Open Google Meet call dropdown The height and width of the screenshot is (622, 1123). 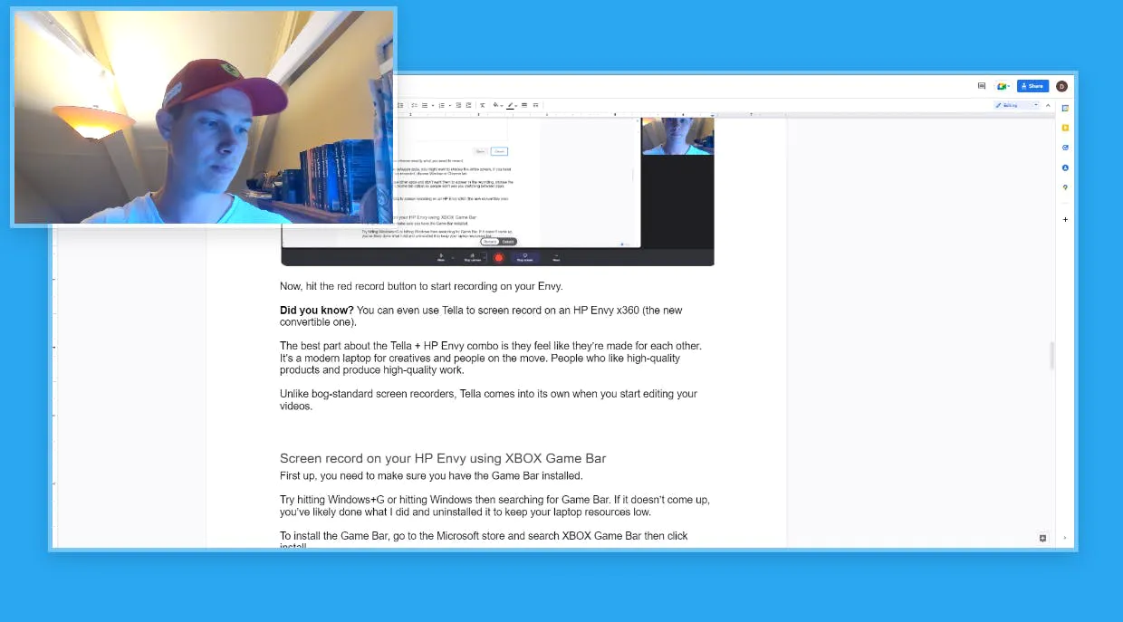1003,86
